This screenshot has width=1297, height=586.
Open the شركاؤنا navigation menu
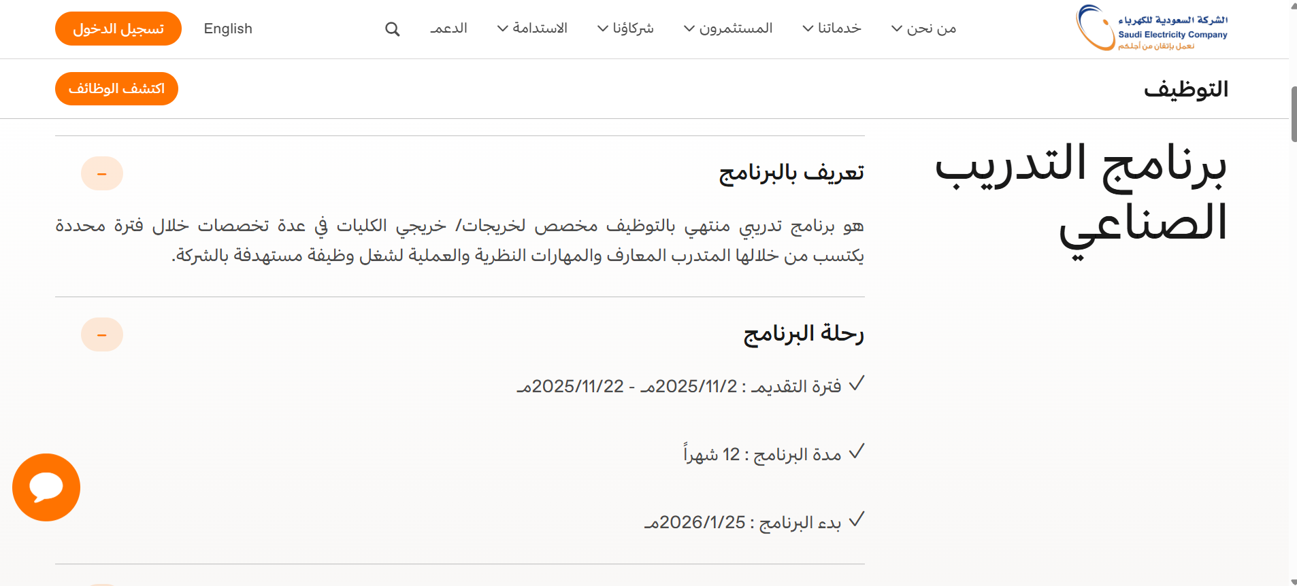[625, 29]
